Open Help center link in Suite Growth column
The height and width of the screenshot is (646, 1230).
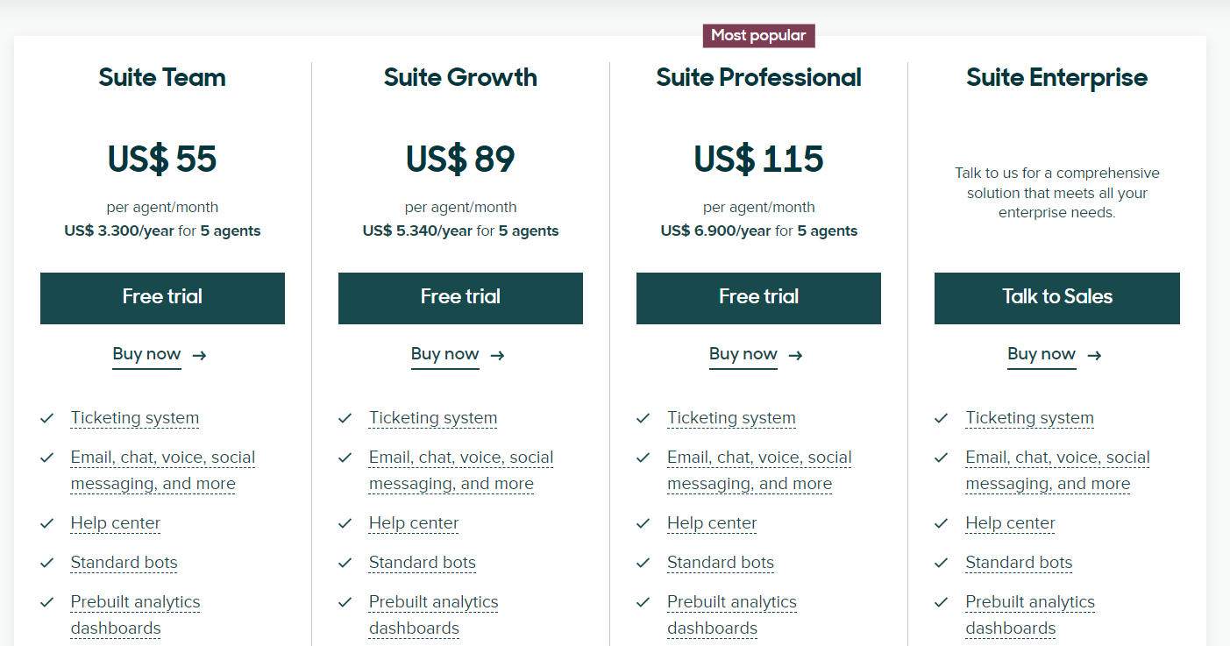click(x=413, y=522)
